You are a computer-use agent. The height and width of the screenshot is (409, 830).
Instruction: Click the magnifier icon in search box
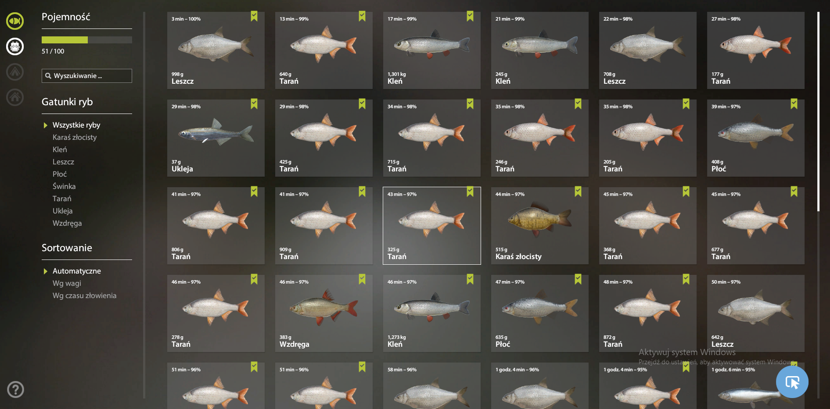(x=48, y=76)
